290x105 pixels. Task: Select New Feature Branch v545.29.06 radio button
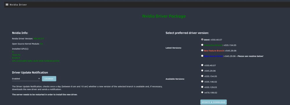[x=202, y=50]
